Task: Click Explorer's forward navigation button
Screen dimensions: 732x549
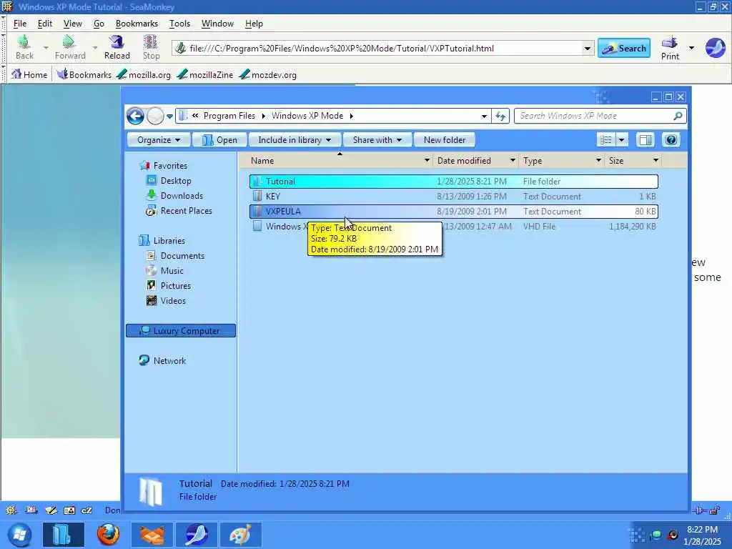Action: [155, 116]
